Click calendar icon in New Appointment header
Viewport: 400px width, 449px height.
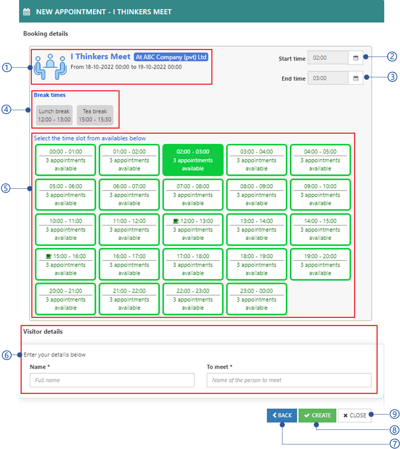pos(27,12)
